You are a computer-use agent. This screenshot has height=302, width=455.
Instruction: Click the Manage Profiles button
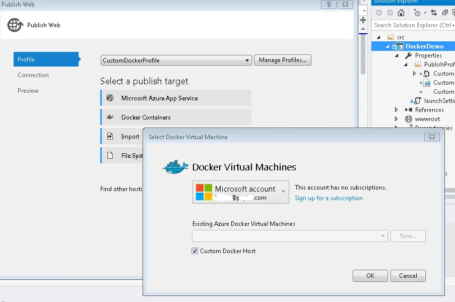283,60
